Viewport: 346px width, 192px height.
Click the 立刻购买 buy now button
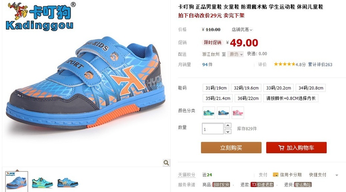click(x=231, y=148)
